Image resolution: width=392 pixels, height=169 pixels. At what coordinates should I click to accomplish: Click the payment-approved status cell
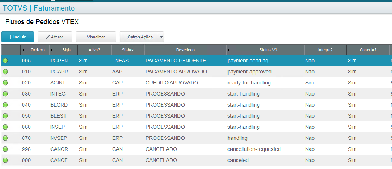[x=265, y=72]
